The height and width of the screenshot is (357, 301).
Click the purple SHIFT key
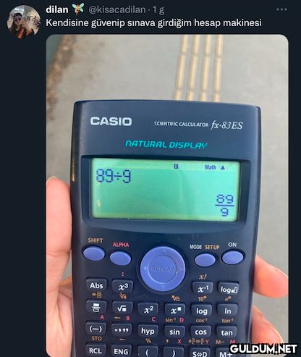coord(94,253)
